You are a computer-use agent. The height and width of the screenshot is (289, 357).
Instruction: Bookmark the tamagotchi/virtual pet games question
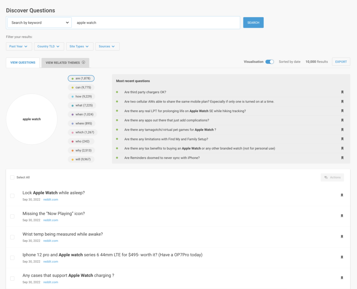(x=342, y=130)
